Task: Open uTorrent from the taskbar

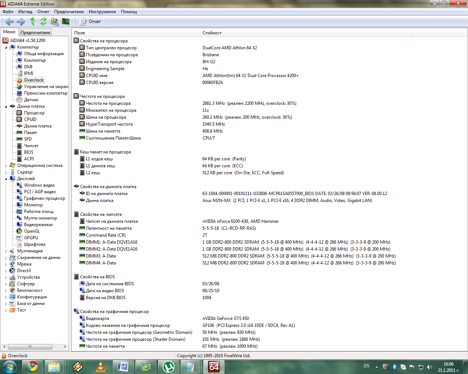Action: [169, 366]
